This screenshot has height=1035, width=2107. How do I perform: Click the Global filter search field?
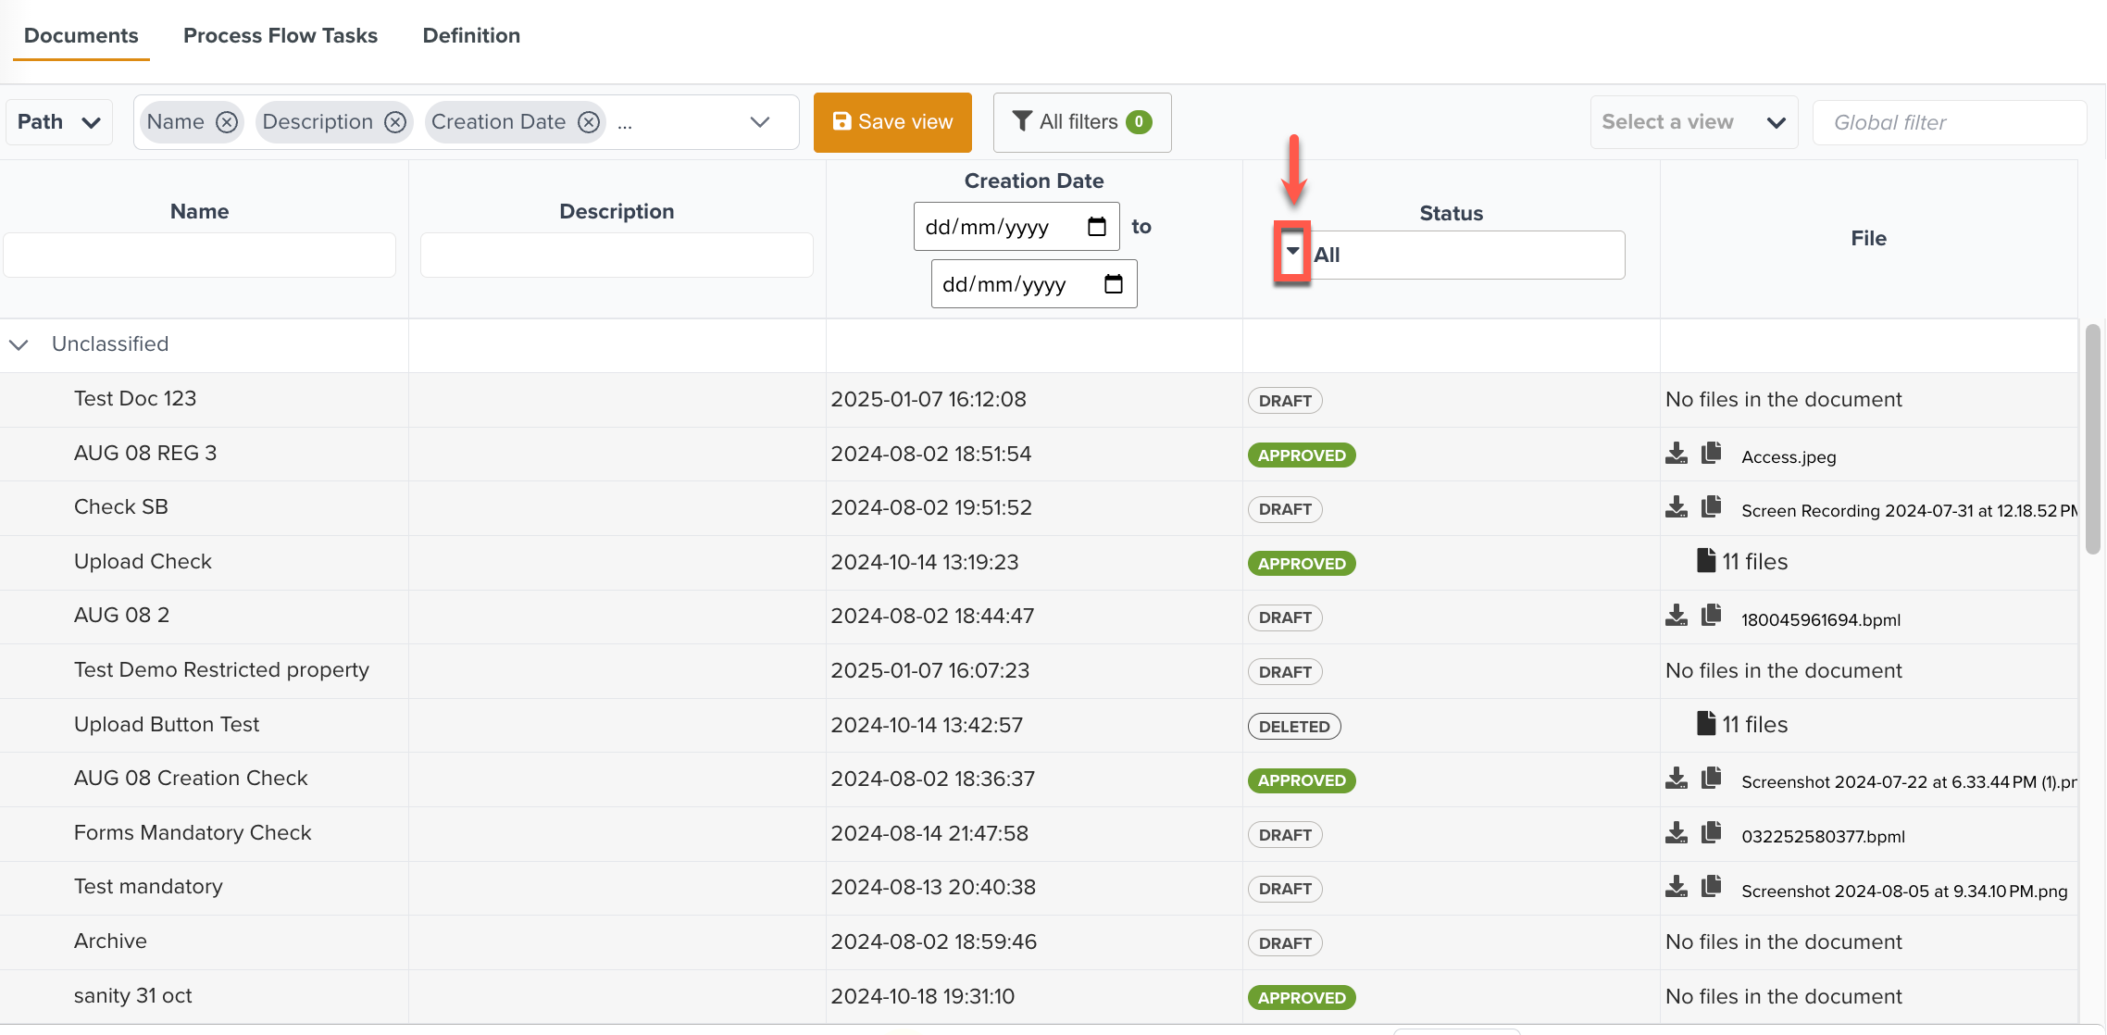coord(1949,122)
